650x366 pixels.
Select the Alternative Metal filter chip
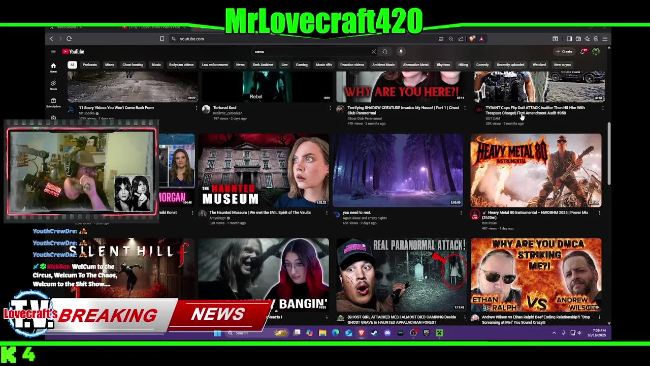click(415, 65)
